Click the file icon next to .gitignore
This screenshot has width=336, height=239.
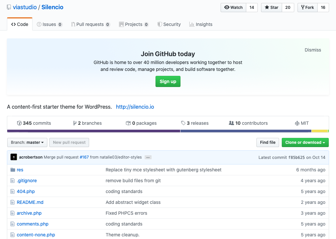[12, 181]
